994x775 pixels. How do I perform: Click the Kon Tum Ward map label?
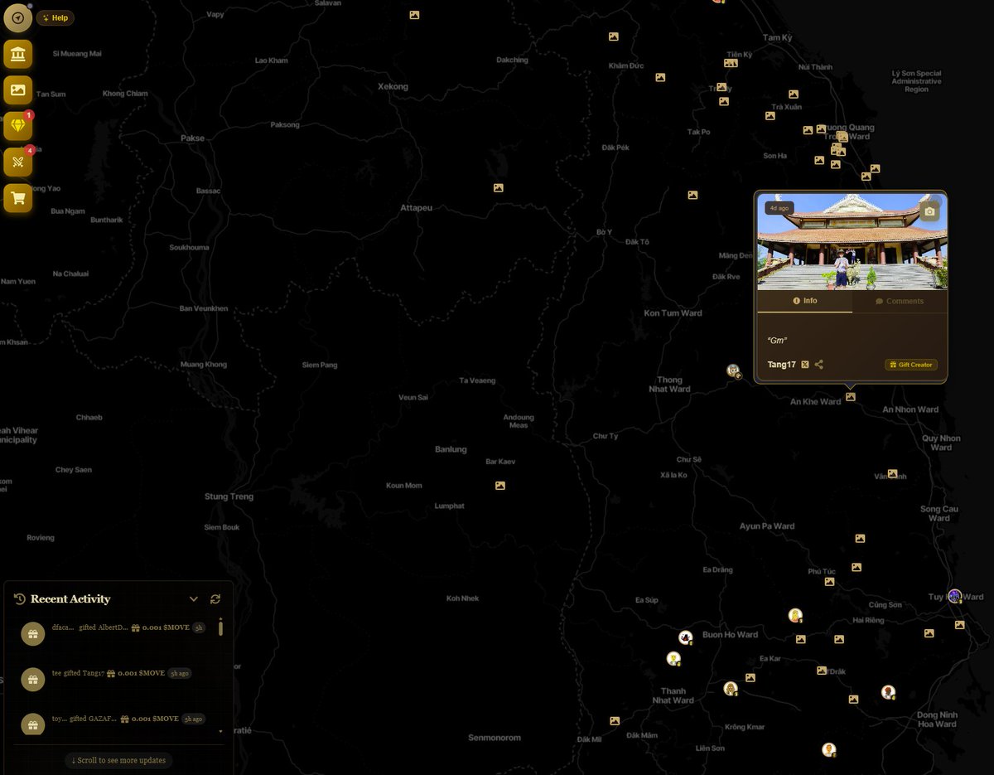[x=673, y=313]
